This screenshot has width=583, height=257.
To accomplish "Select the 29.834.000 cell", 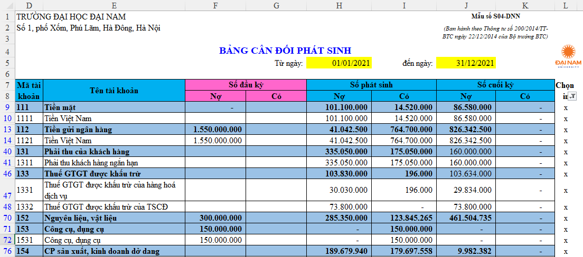I will 466,190.
